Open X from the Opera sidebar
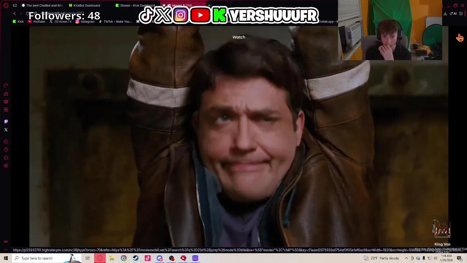467x263 pixels. pyautogui.click(x=6, y=130)
